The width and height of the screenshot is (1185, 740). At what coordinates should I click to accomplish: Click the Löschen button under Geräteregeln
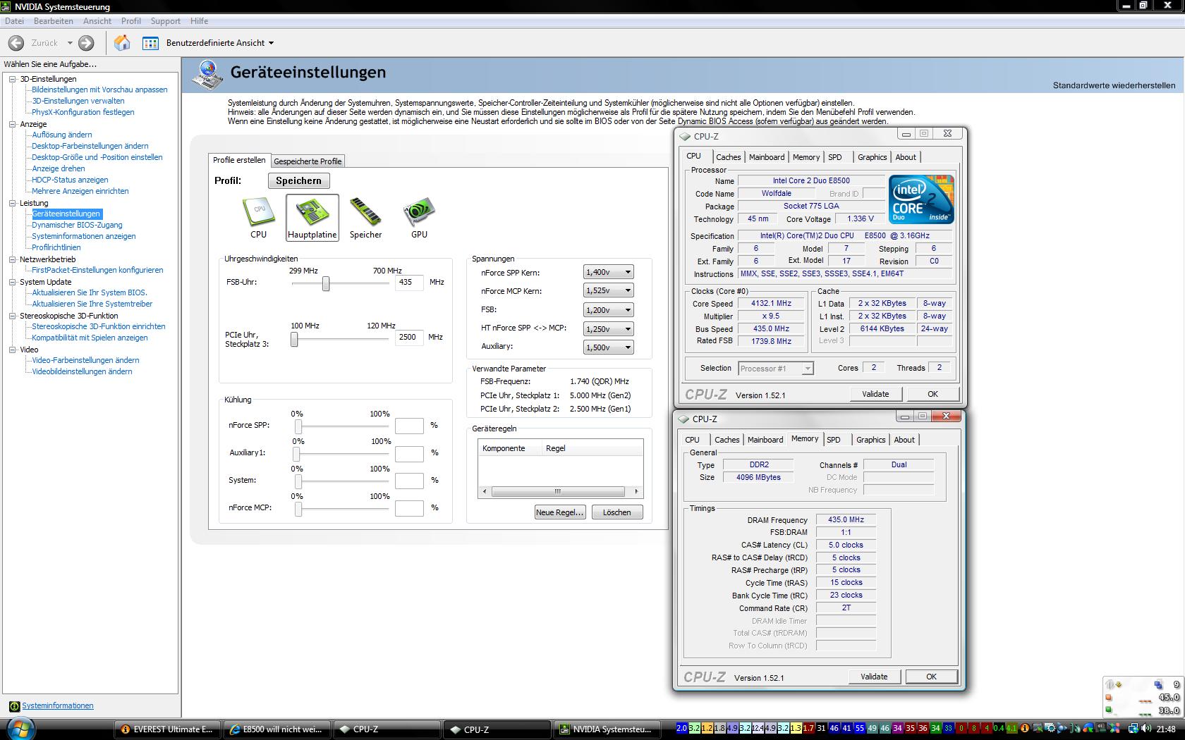click(617, 512)
